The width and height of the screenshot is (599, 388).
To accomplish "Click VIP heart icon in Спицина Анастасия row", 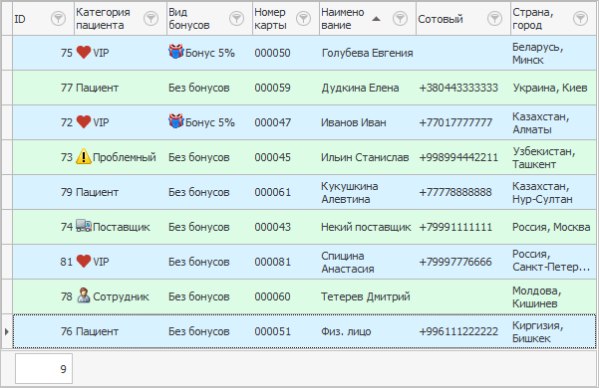I will click(x=84, y=262).
